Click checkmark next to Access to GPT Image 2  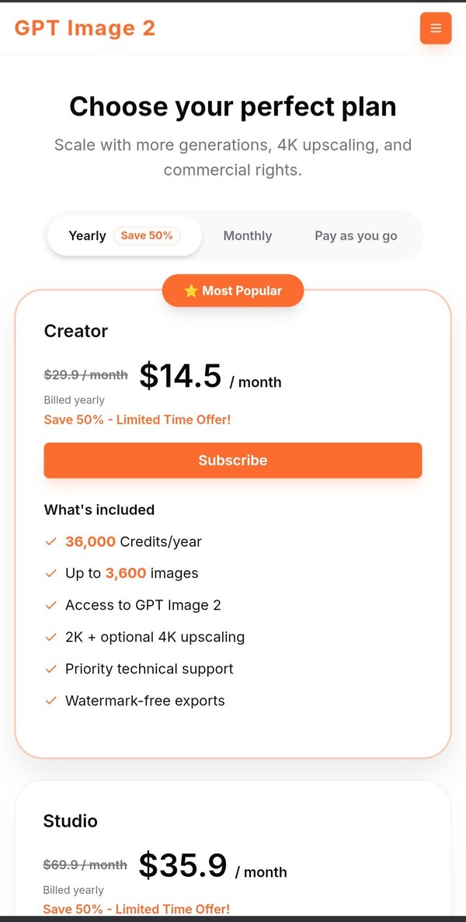click(51, 605)
